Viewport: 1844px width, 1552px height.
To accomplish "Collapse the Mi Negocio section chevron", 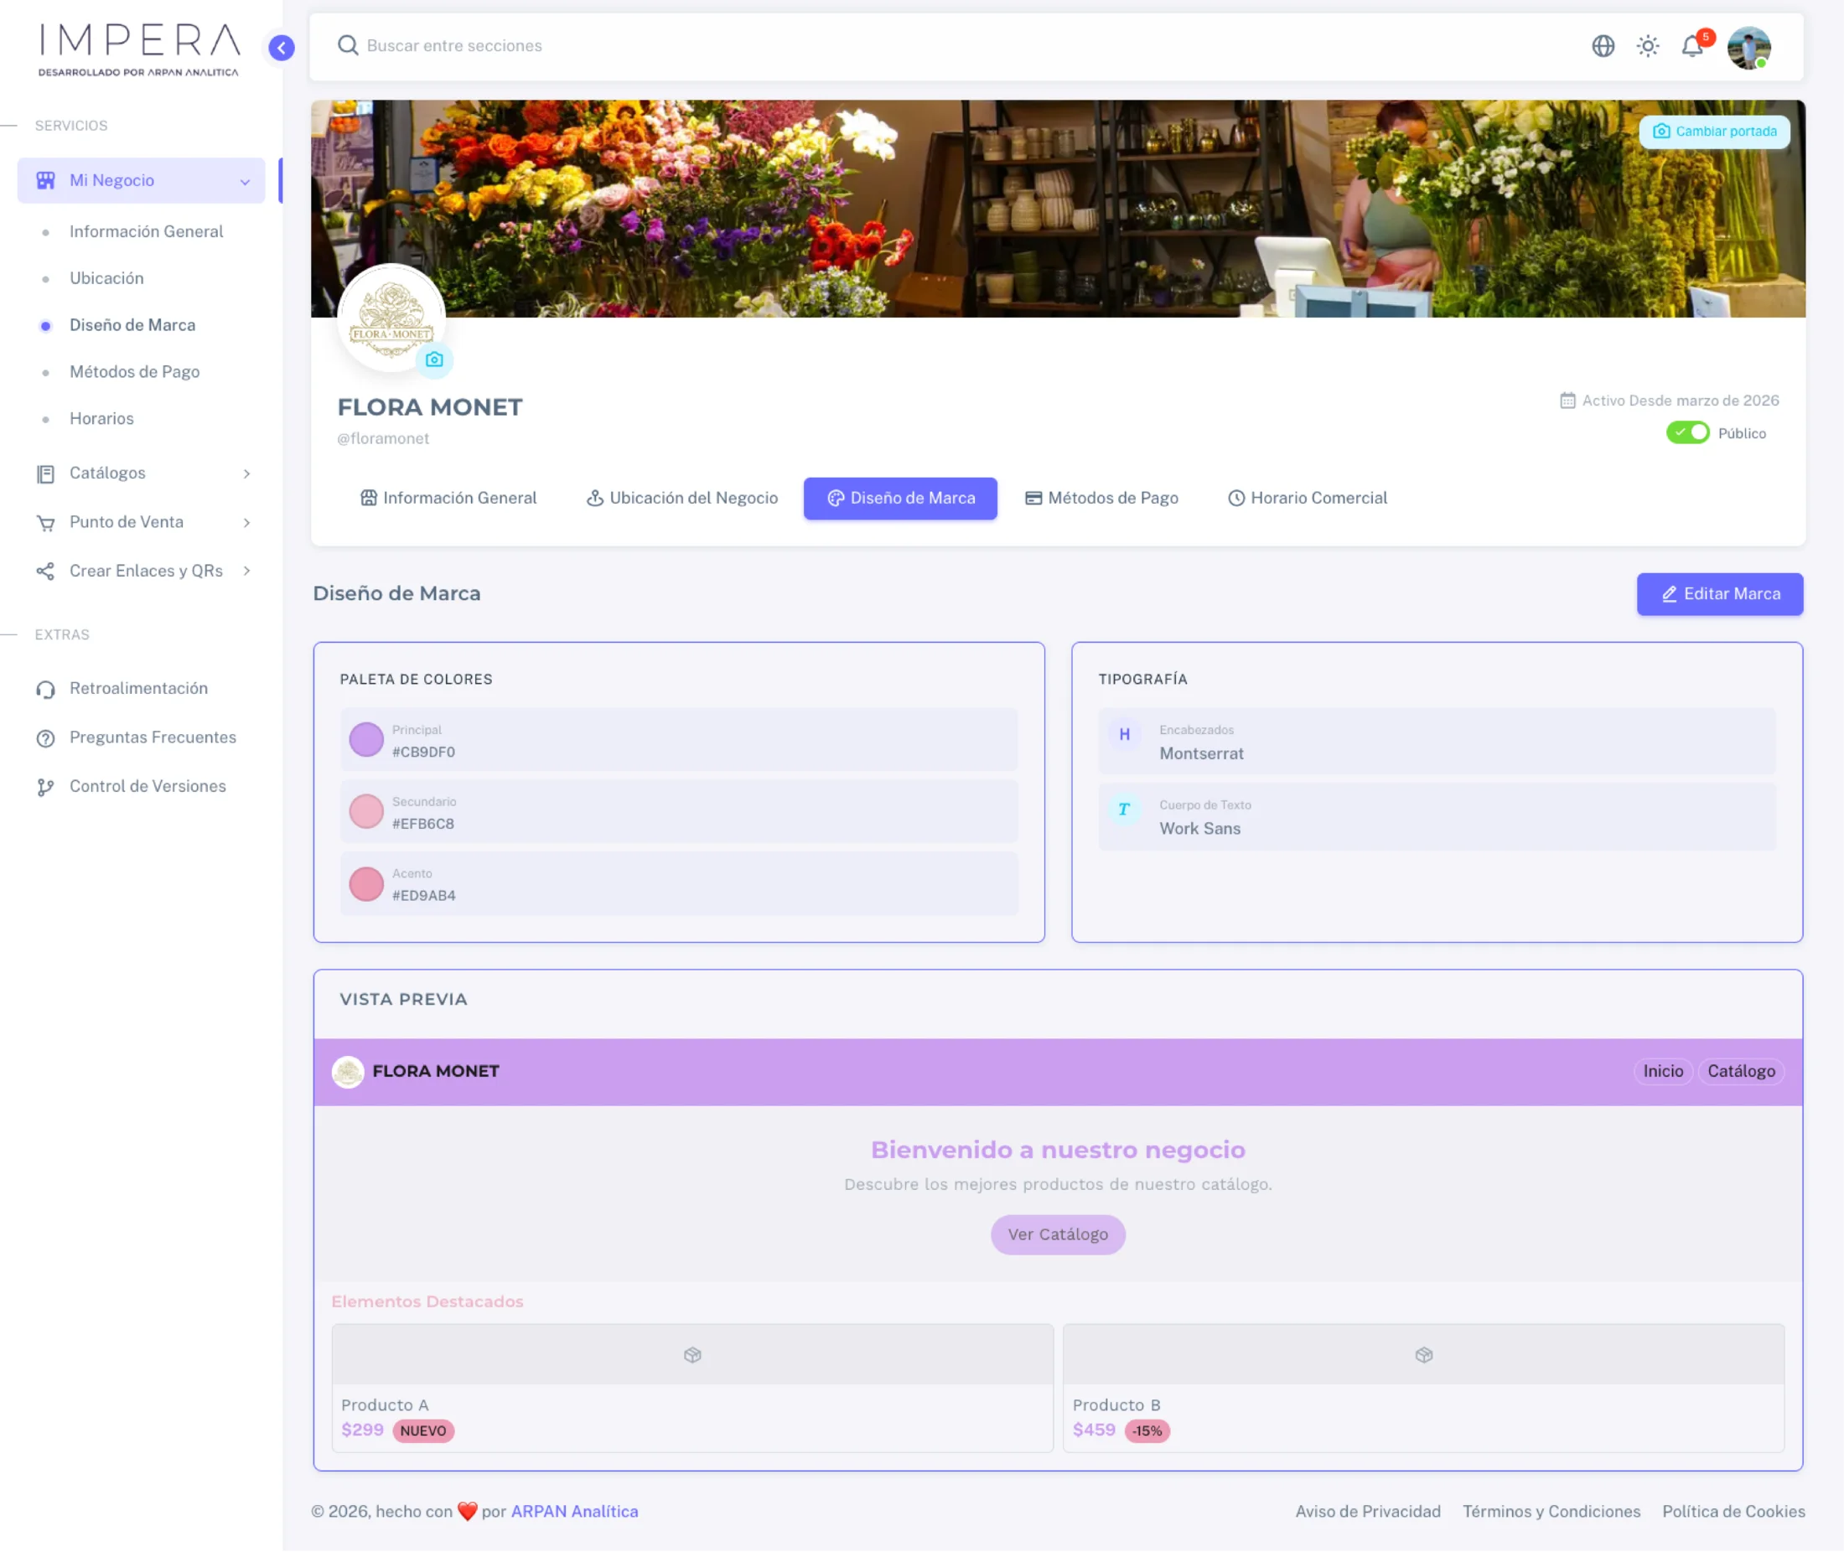I will 245,180.
